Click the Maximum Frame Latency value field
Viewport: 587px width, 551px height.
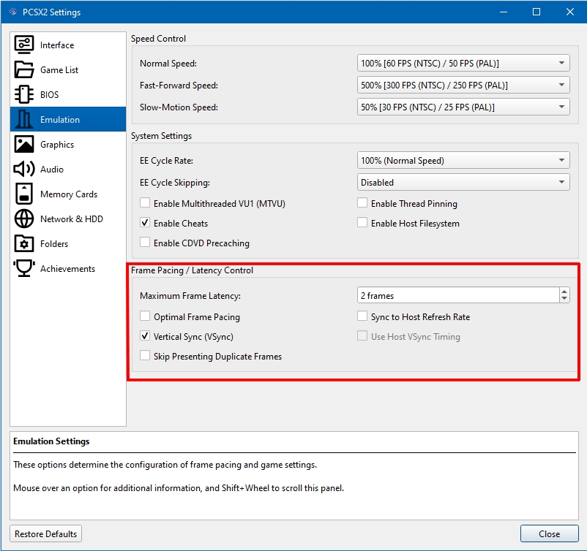coord(458,295)
